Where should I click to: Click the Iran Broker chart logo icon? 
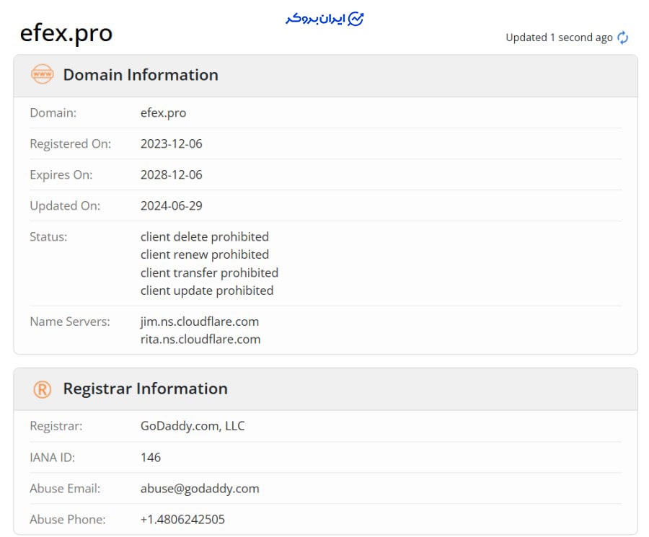pos(356,19)
